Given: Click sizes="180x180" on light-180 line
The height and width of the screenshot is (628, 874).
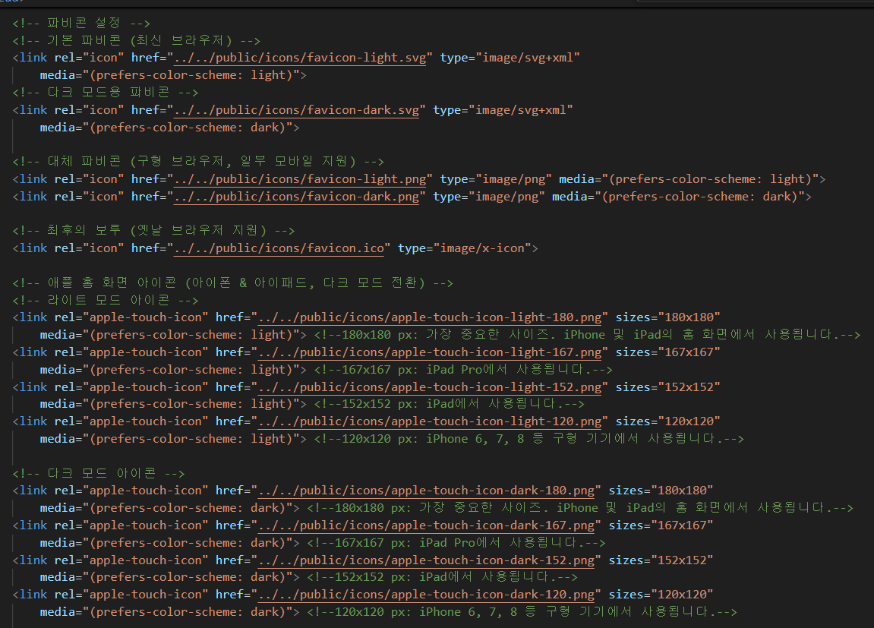Looking at the screenshot, I should pos(667,317).
